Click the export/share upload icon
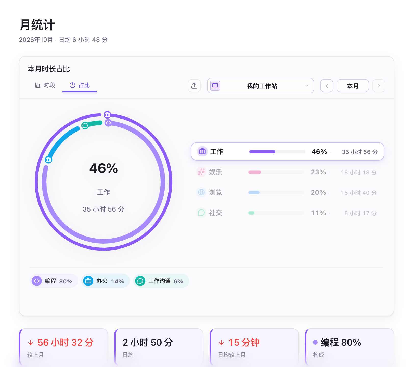 click(194, 86)
